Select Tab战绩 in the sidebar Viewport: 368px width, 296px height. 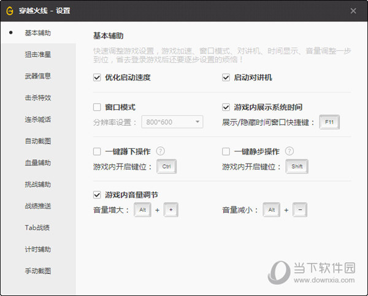tap(37, 227)
